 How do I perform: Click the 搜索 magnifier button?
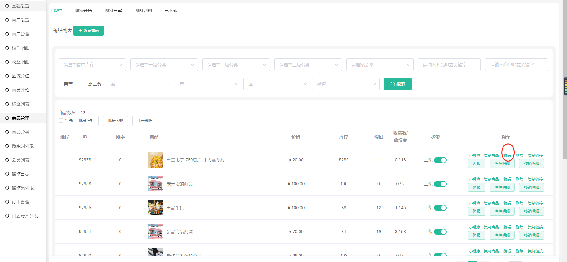[x=397, y=84]
